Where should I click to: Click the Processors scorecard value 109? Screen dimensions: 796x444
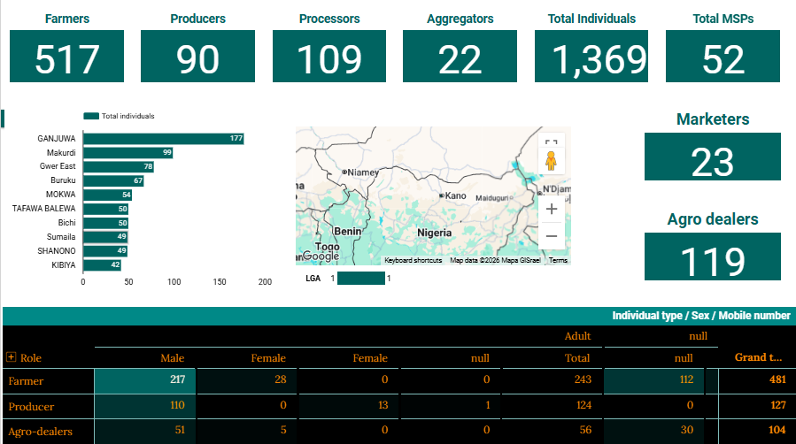tap(329, 58)
